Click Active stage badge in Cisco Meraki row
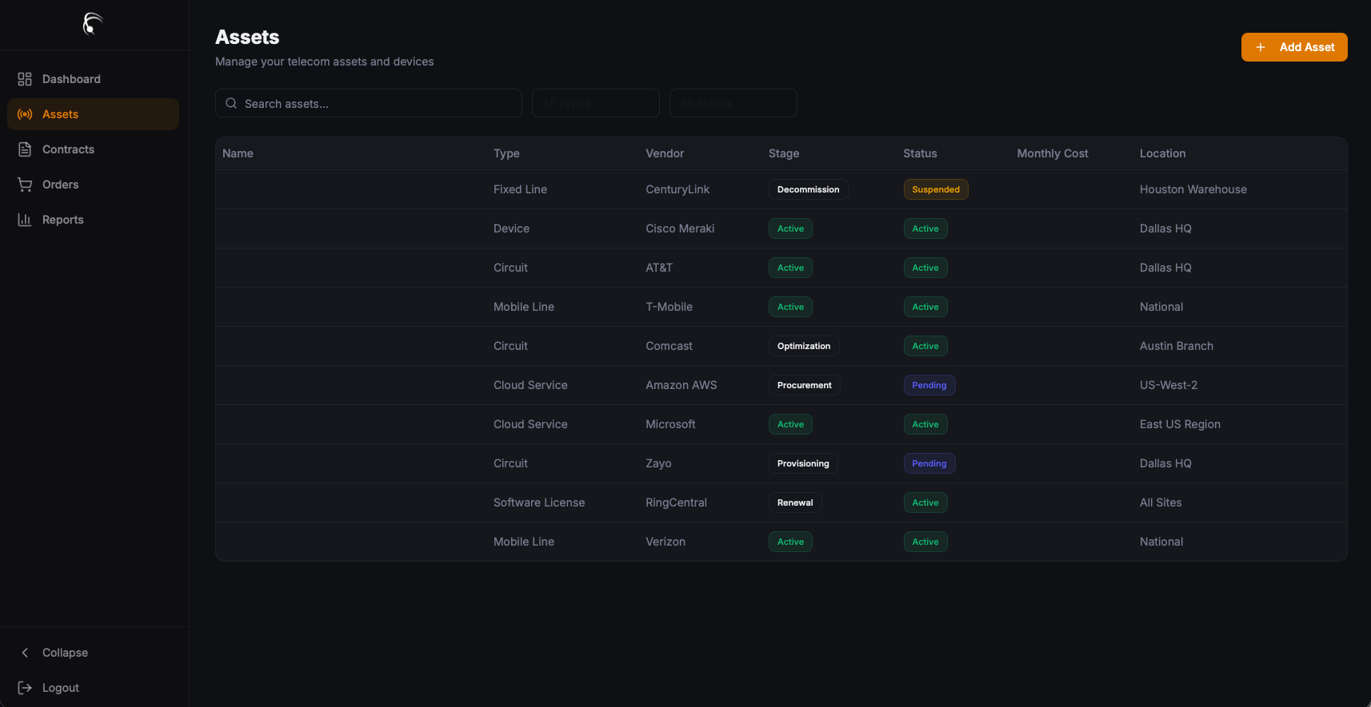Image resolution: width=1371 pixels, height=707 pixels. pos(790,228)
